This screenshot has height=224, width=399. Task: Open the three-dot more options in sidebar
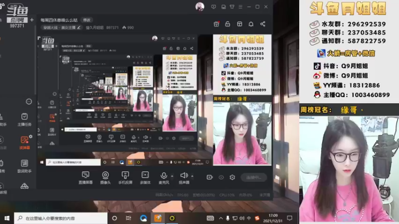29,102
